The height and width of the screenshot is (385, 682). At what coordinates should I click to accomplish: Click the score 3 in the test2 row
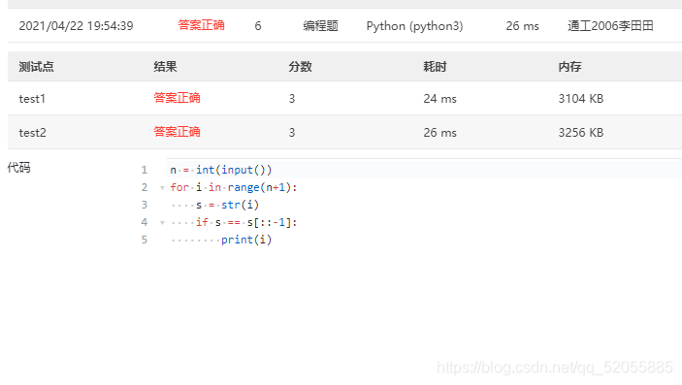[292, 133]
